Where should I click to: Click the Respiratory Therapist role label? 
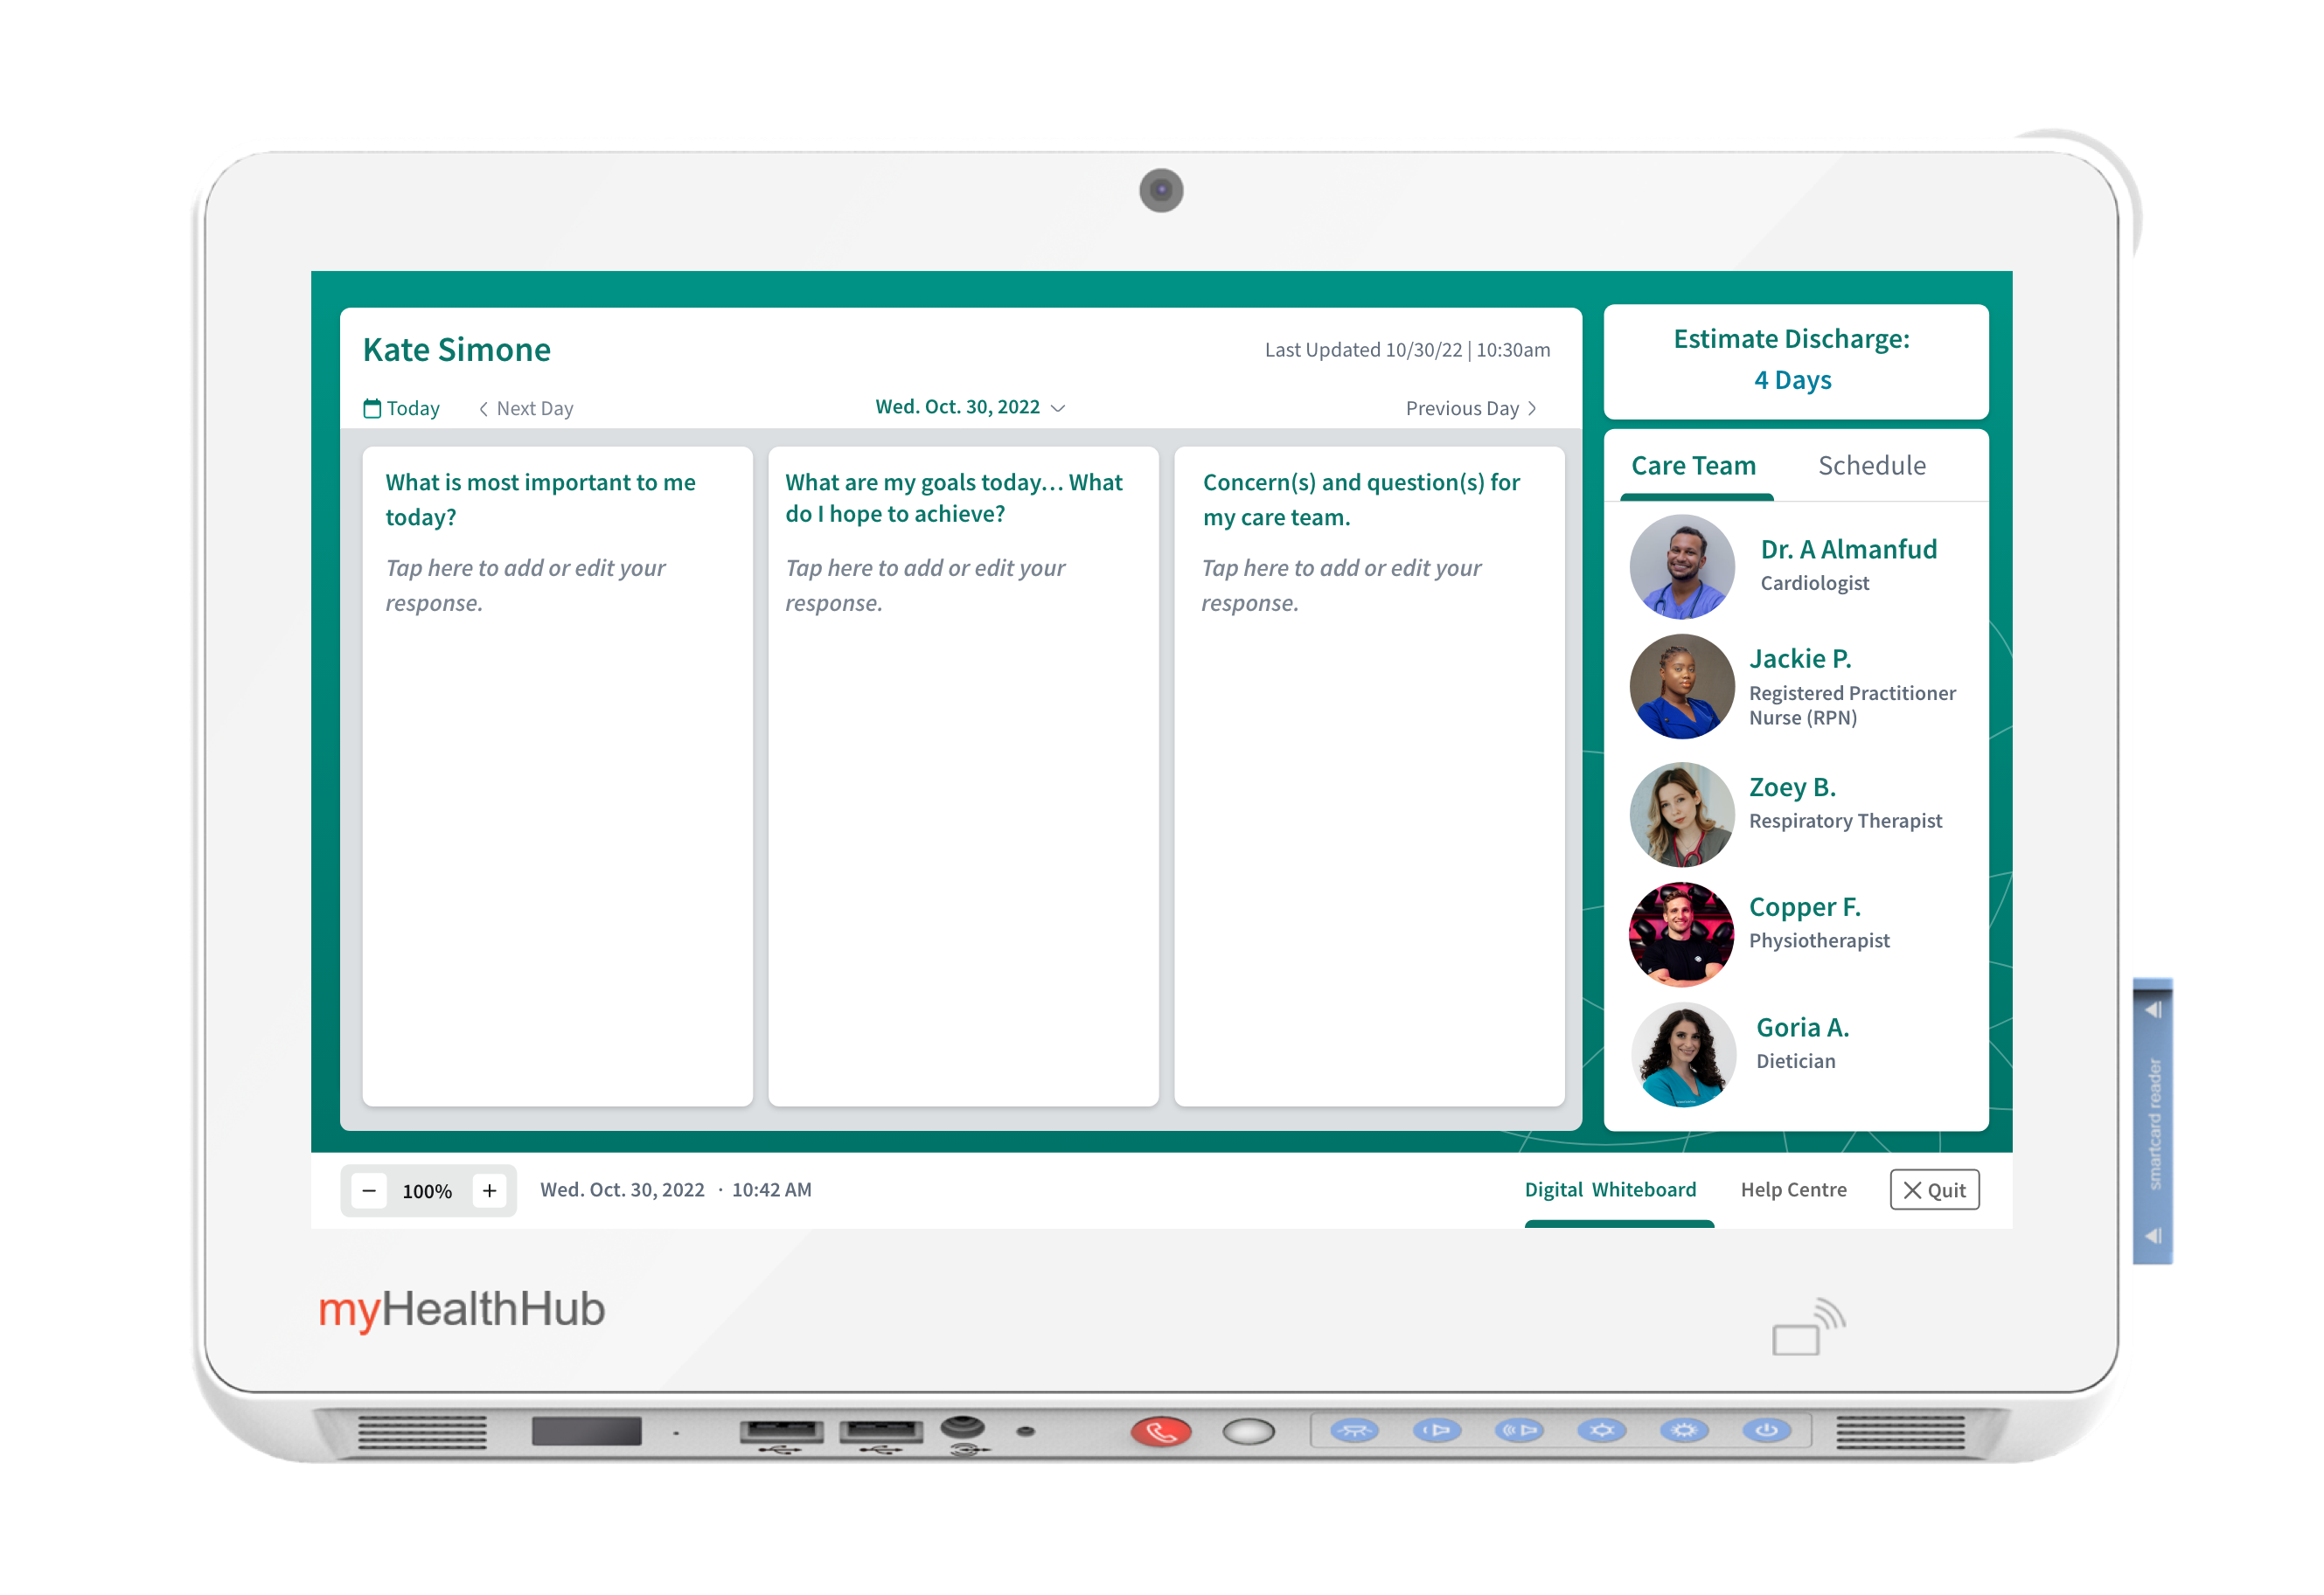coord(1845,821)
